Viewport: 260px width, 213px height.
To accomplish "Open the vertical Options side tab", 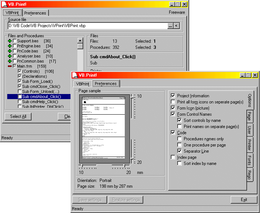I will (x=250, y=100).
